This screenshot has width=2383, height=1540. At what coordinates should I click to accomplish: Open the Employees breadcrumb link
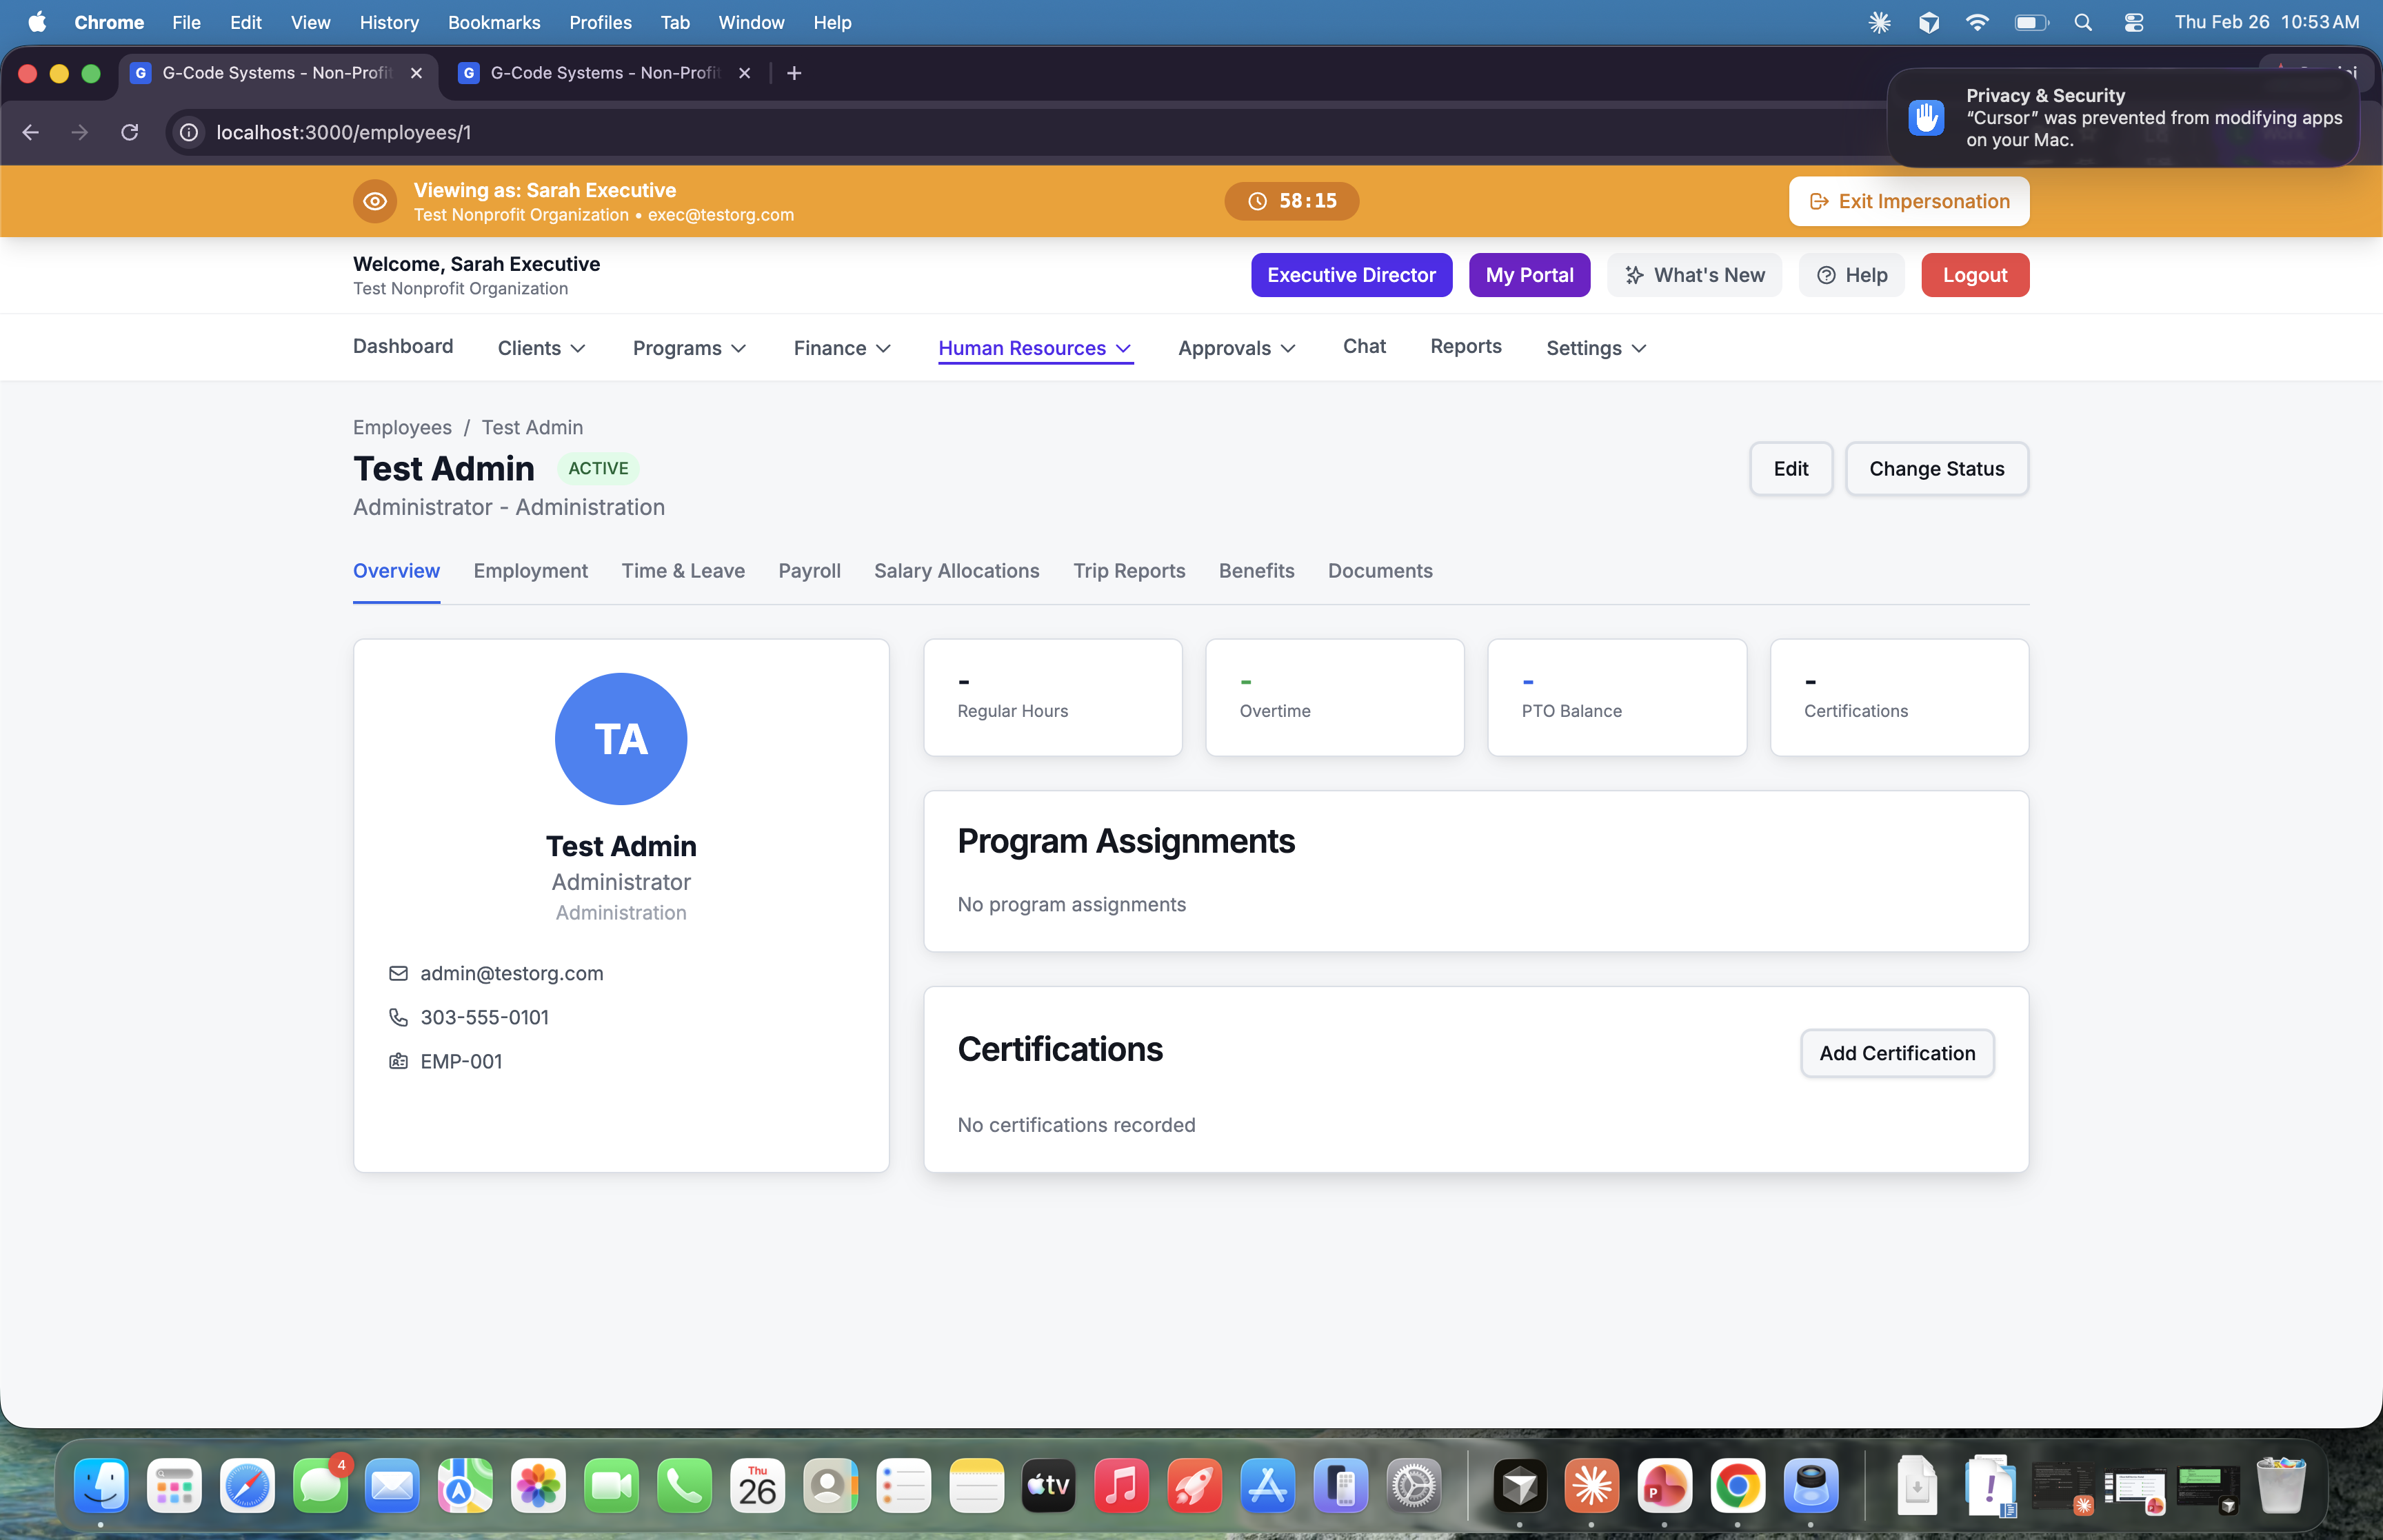click(401, 427)
